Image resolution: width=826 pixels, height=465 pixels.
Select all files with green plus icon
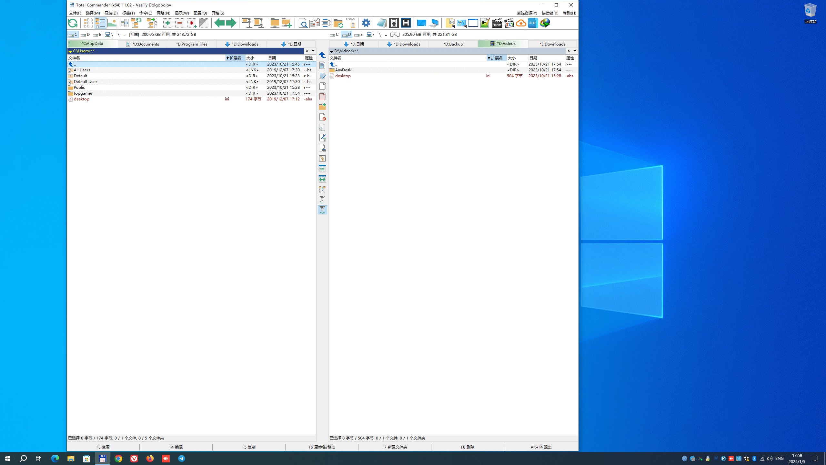(x=167, y=23)
